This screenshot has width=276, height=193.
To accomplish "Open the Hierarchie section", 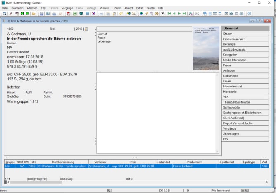I will 245,92.
